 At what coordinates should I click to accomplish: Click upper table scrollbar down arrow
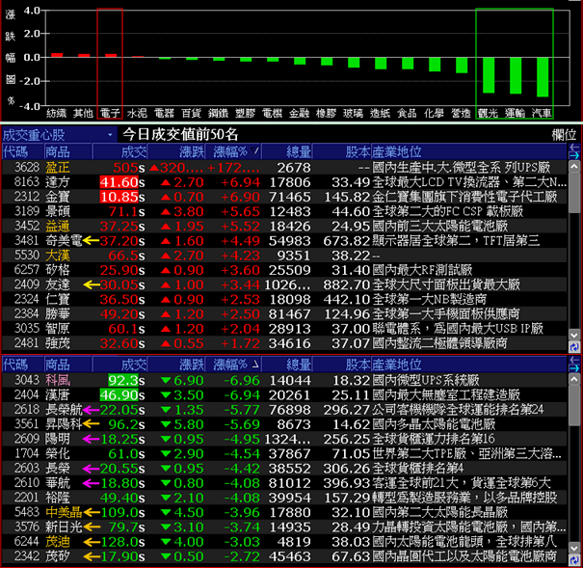pos(574,335)
